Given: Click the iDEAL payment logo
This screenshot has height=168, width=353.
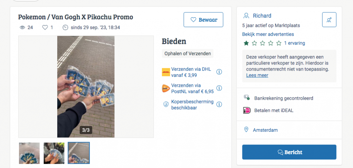Looking at the screenshot, I should click(246, 110).
